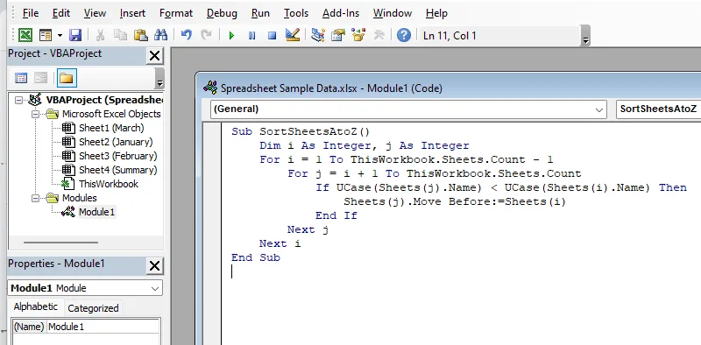Click the 'Sub SortSheetsAtoZ()' code line

point(301,132)
